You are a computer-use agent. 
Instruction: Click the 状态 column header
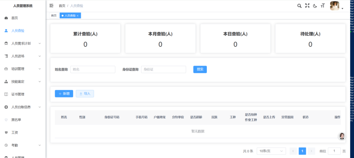point(306,117)
